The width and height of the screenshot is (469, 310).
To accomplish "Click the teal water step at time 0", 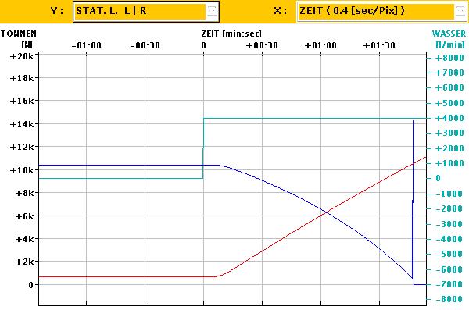I will pos(203,148).
